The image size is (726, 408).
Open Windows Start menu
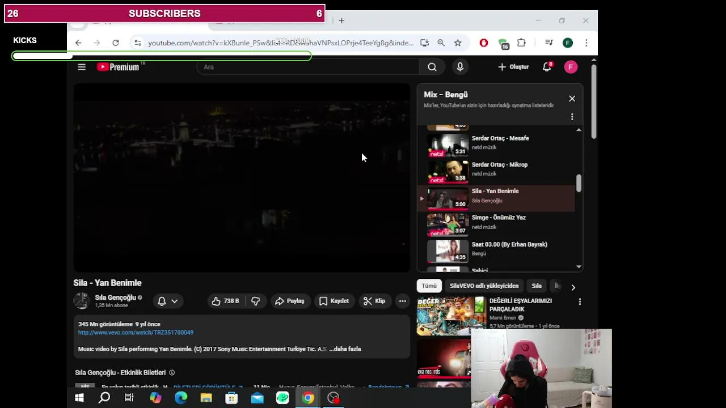click(79, 398)
